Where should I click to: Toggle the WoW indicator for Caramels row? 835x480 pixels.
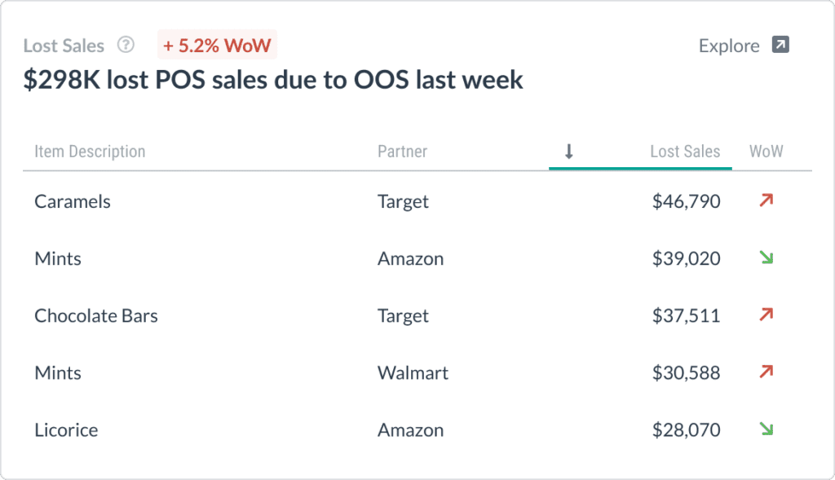click(x=765, y=200)
